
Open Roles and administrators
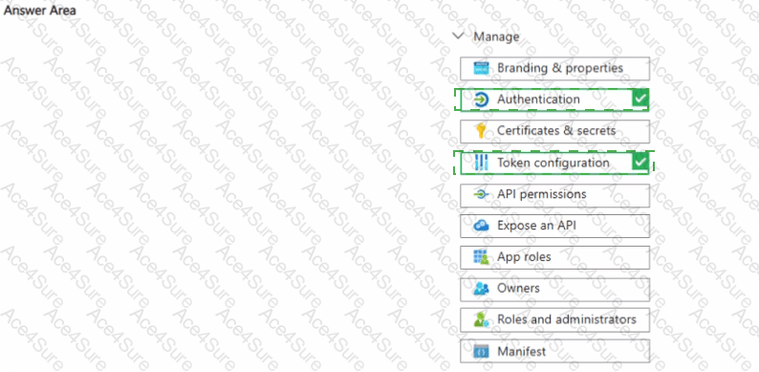pos(554,320)
